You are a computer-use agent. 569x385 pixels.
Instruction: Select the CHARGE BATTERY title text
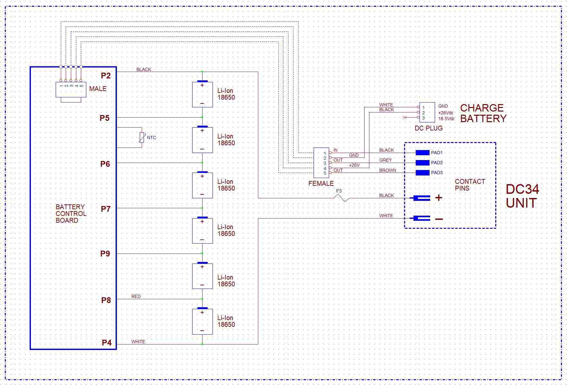point(483,113)
